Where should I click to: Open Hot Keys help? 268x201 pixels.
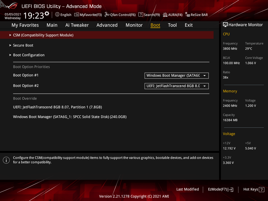[250, 189]
